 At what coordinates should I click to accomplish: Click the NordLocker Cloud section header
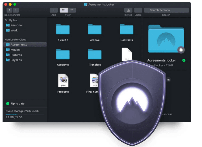point(16,40)
